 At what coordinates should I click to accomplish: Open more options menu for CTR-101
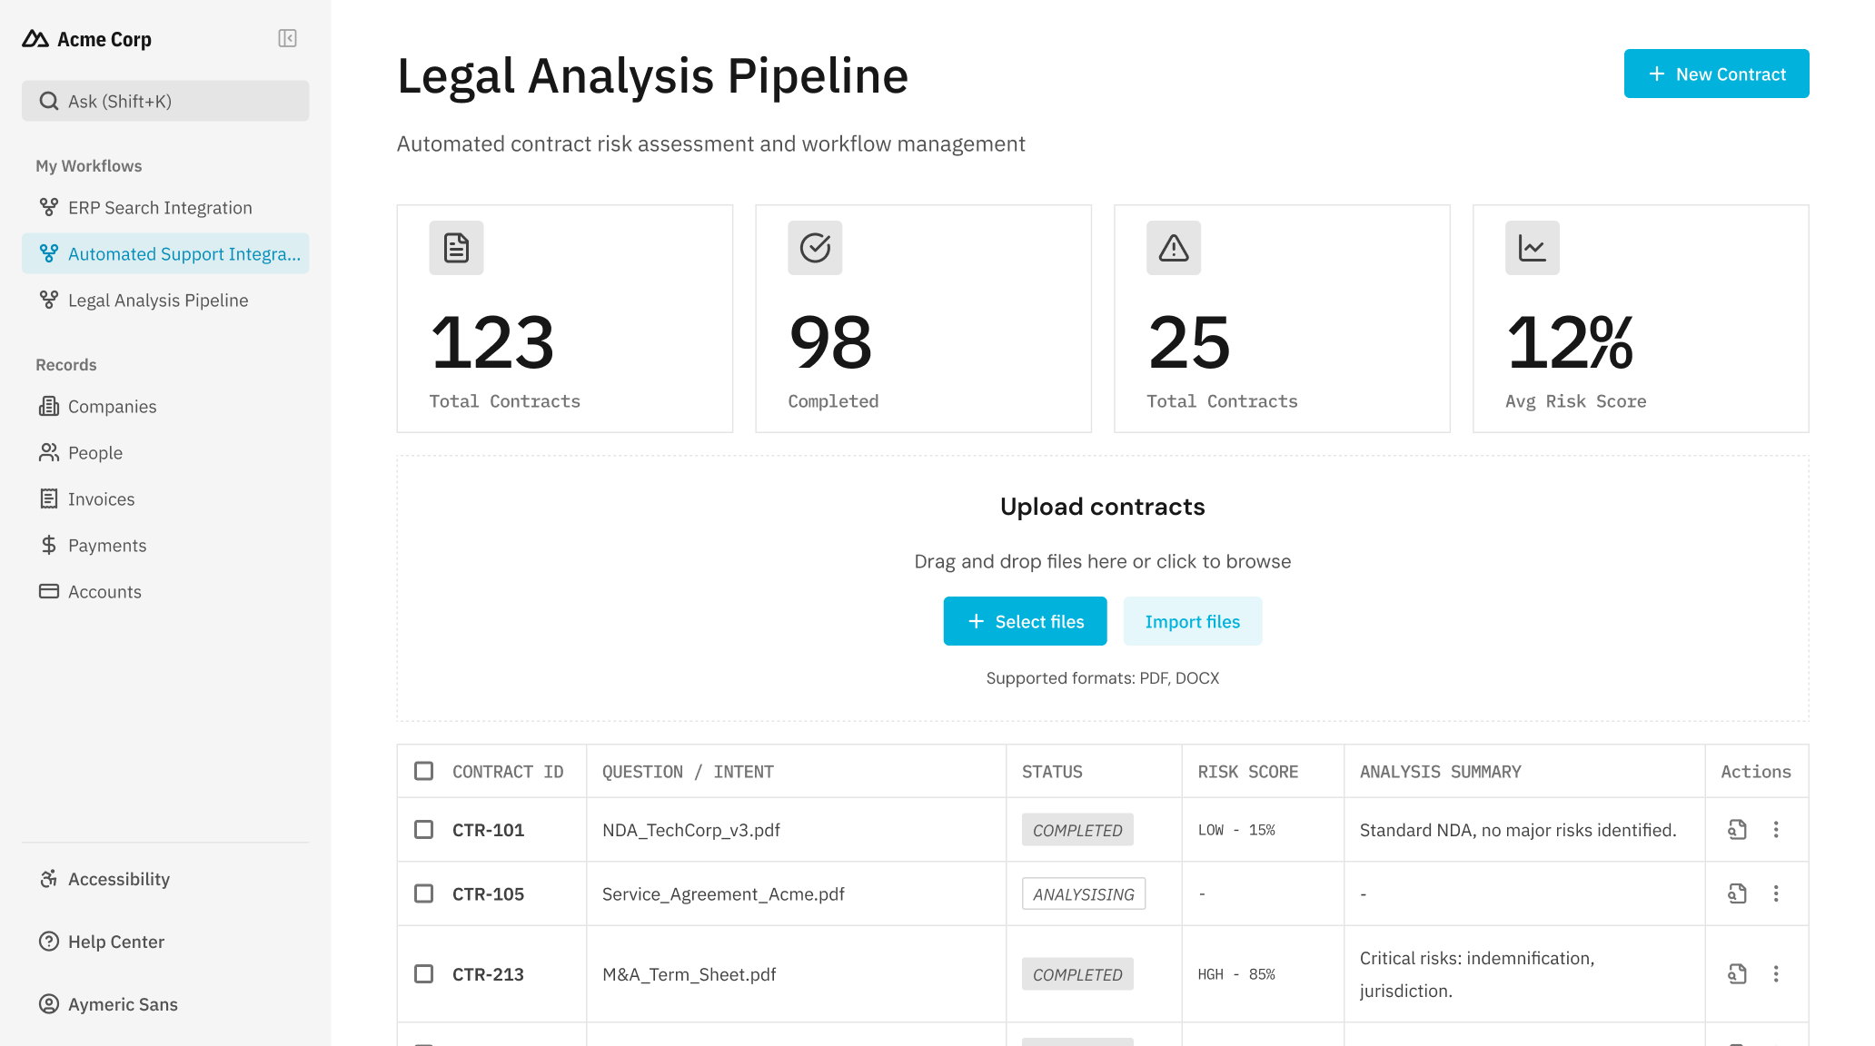tap(1776, 830)
